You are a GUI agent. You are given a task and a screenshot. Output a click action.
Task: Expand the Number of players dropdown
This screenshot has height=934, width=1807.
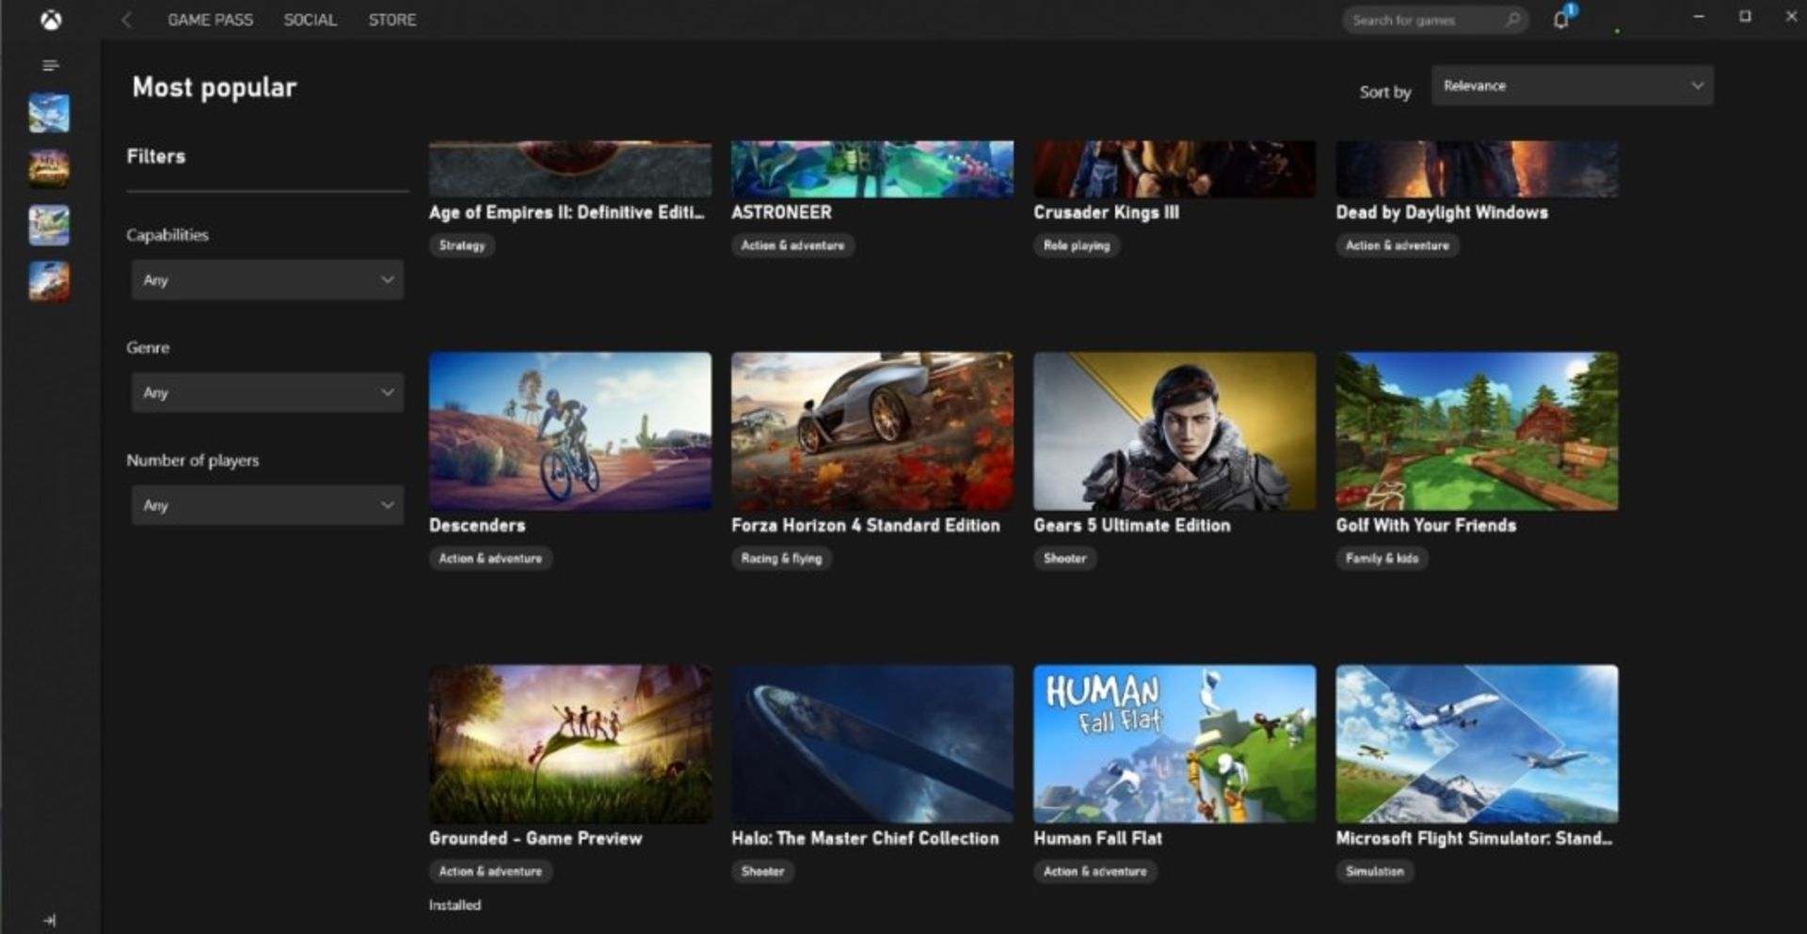[x=267, y=505]
